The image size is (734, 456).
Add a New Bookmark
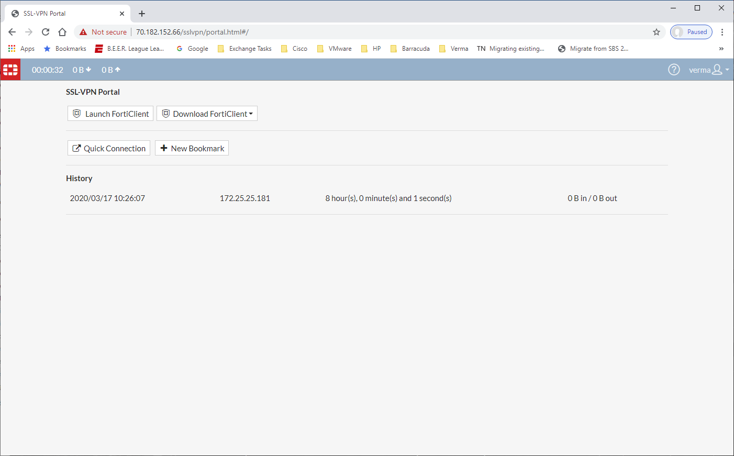(192, 148)
